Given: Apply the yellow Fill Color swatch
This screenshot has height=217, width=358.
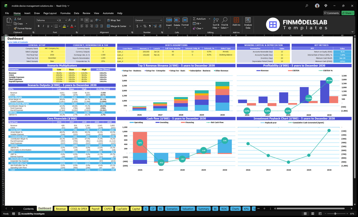Looking at the screenshot, I should coord(64,26).
